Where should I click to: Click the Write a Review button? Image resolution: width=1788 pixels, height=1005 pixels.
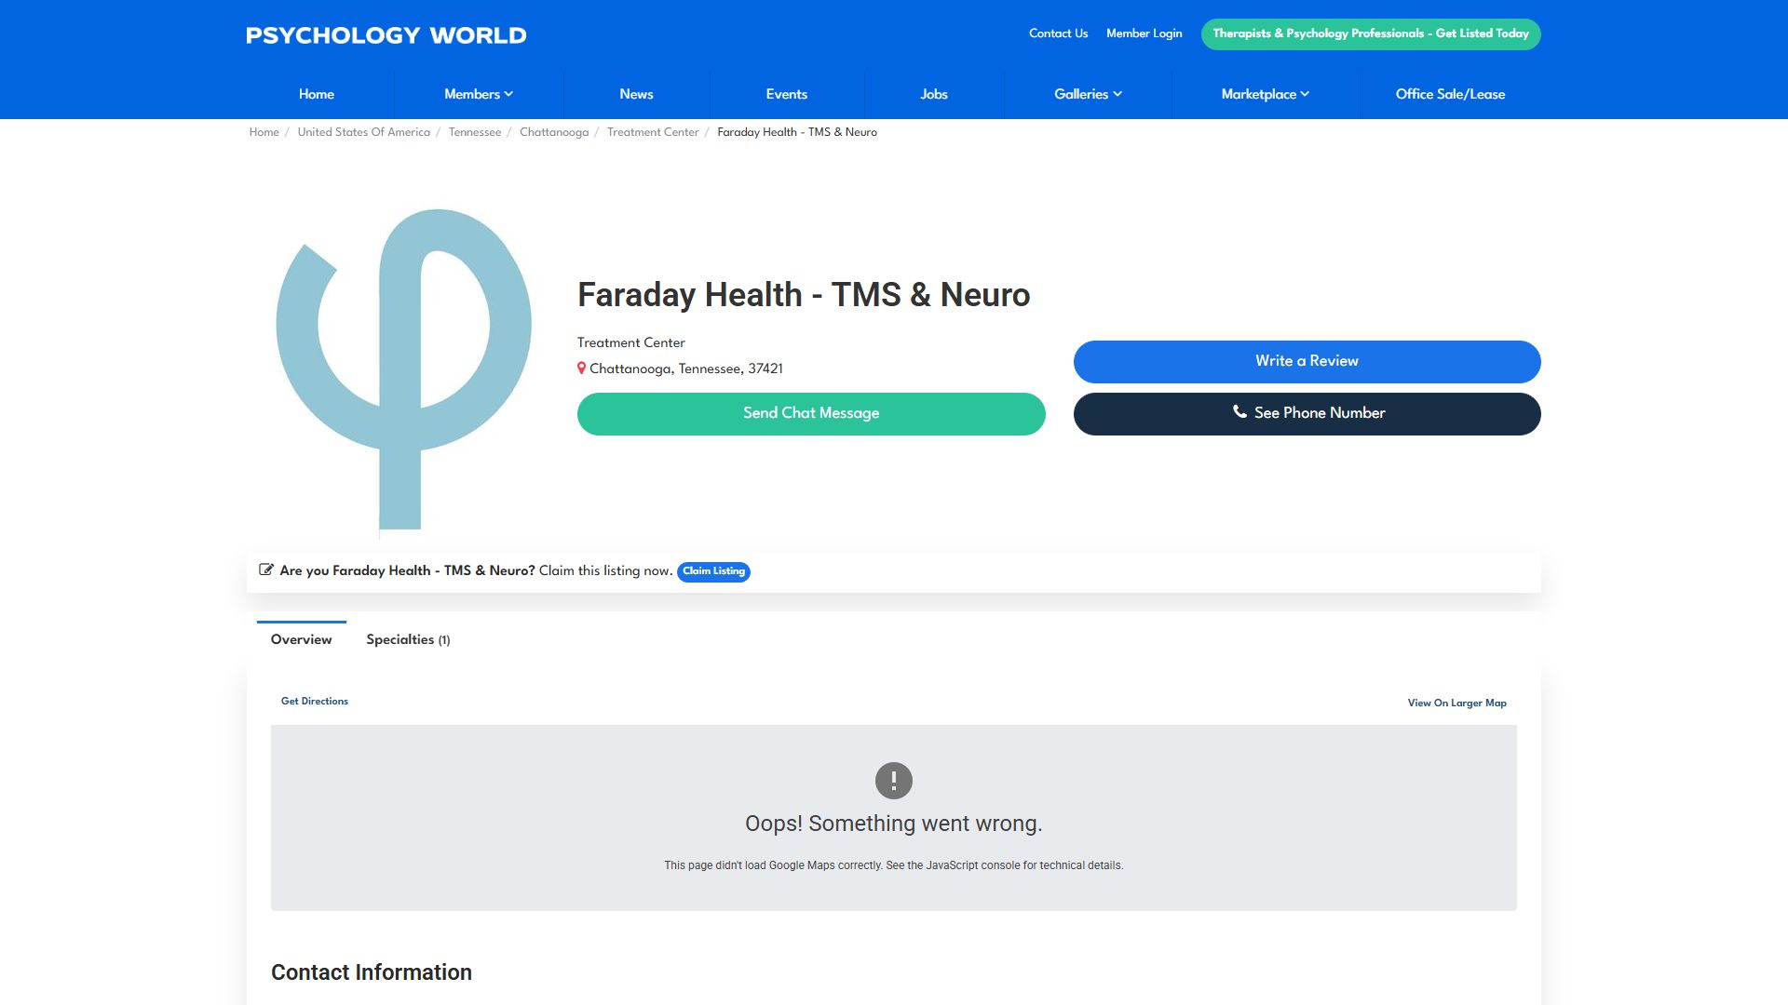1307,361
